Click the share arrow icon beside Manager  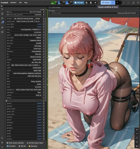95,3
